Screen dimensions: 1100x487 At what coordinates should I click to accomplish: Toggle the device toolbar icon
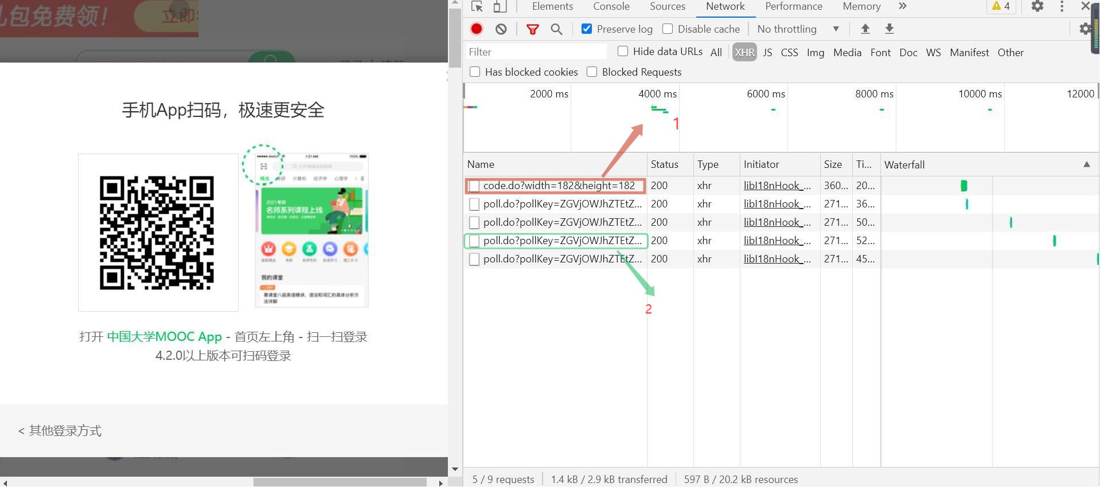coord(500,6)
